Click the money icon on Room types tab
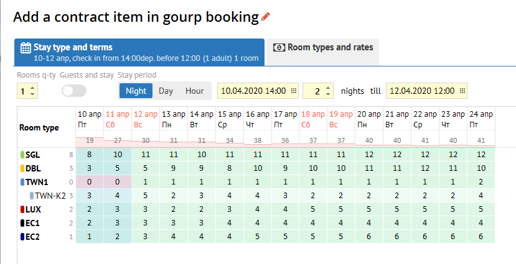 [x=279, y=47]
